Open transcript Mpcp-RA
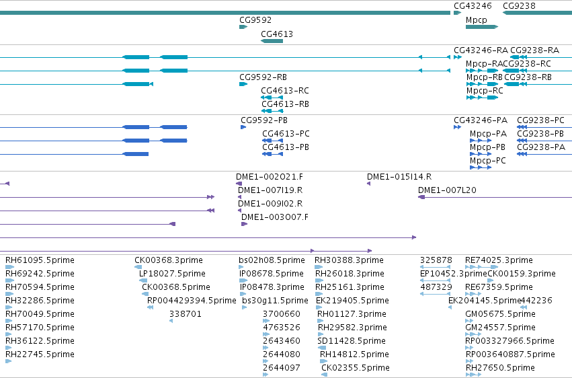 482,71
